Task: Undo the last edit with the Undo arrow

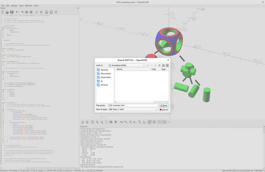Action: (x=17, y=12)
